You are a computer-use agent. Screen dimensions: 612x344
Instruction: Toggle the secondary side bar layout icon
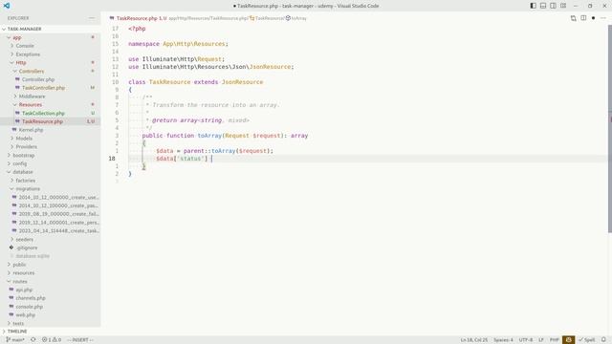pyautogui.click(x=553, y=6)
